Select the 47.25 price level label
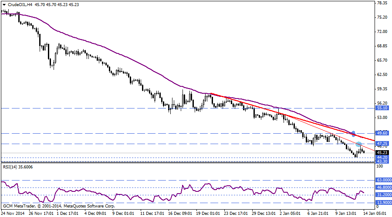392x217 pixels. coord(382,143)
